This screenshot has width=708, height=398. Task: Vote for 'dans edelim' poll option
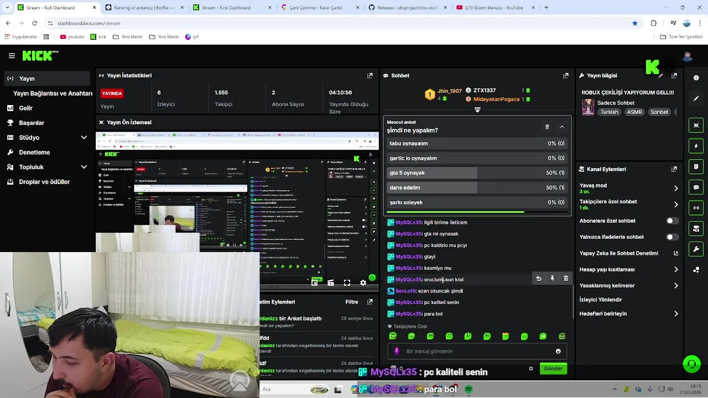tap(477, 187)
